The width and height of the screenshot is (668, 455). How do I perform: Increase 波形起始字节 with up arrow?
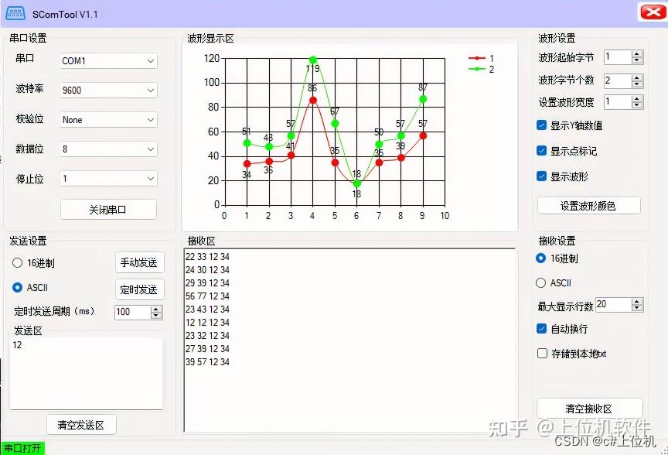[x=637, y=54]
